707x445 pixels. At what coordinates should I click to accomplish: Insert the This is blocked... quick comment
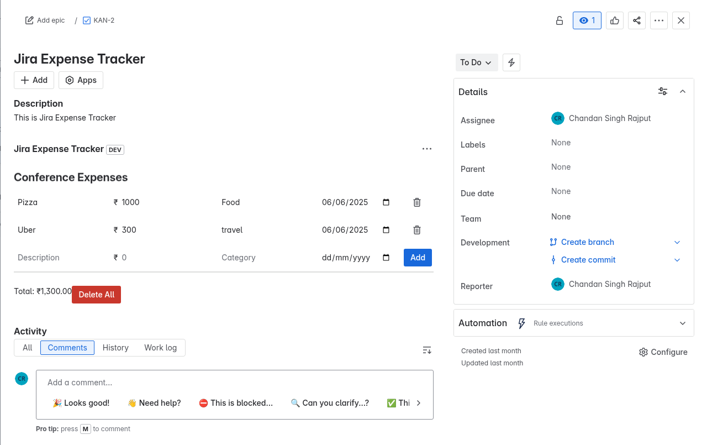(x=236, y=403)
